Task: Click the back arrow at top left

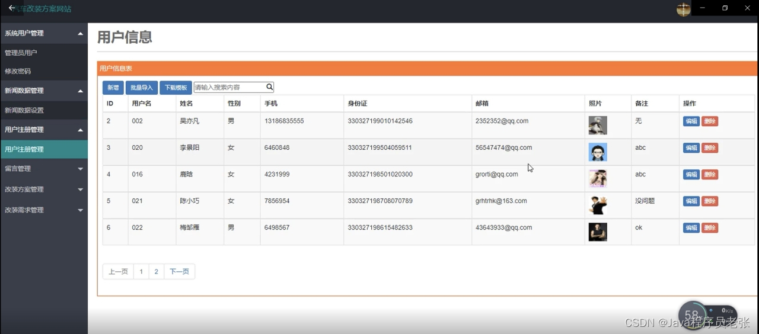Action: coord(11,8)
